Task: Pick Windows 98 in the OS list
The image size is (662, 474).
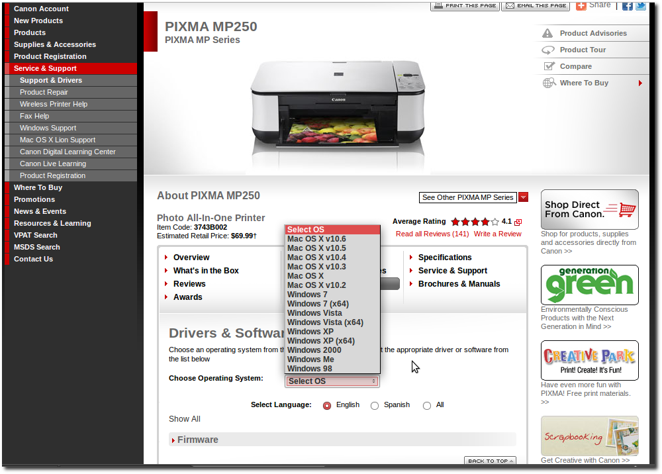Action: click(333, 369)
